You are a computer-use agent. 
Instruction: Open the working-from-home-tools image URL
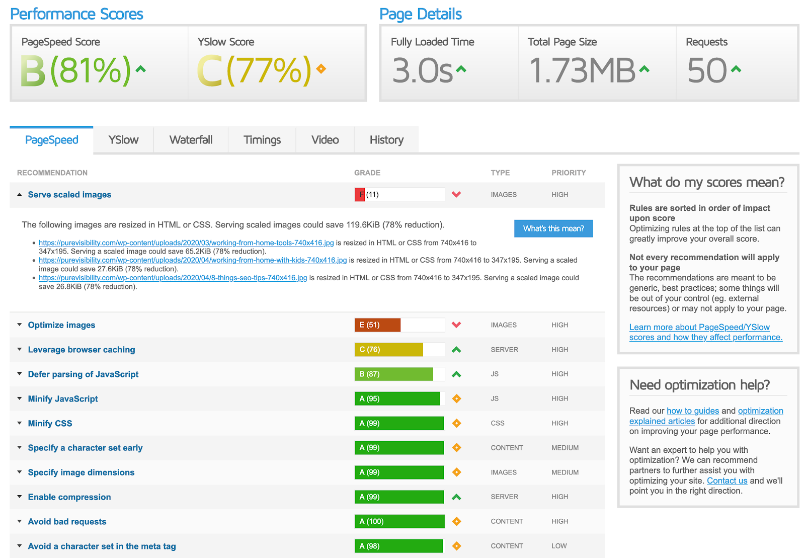[x=186, y=243]
